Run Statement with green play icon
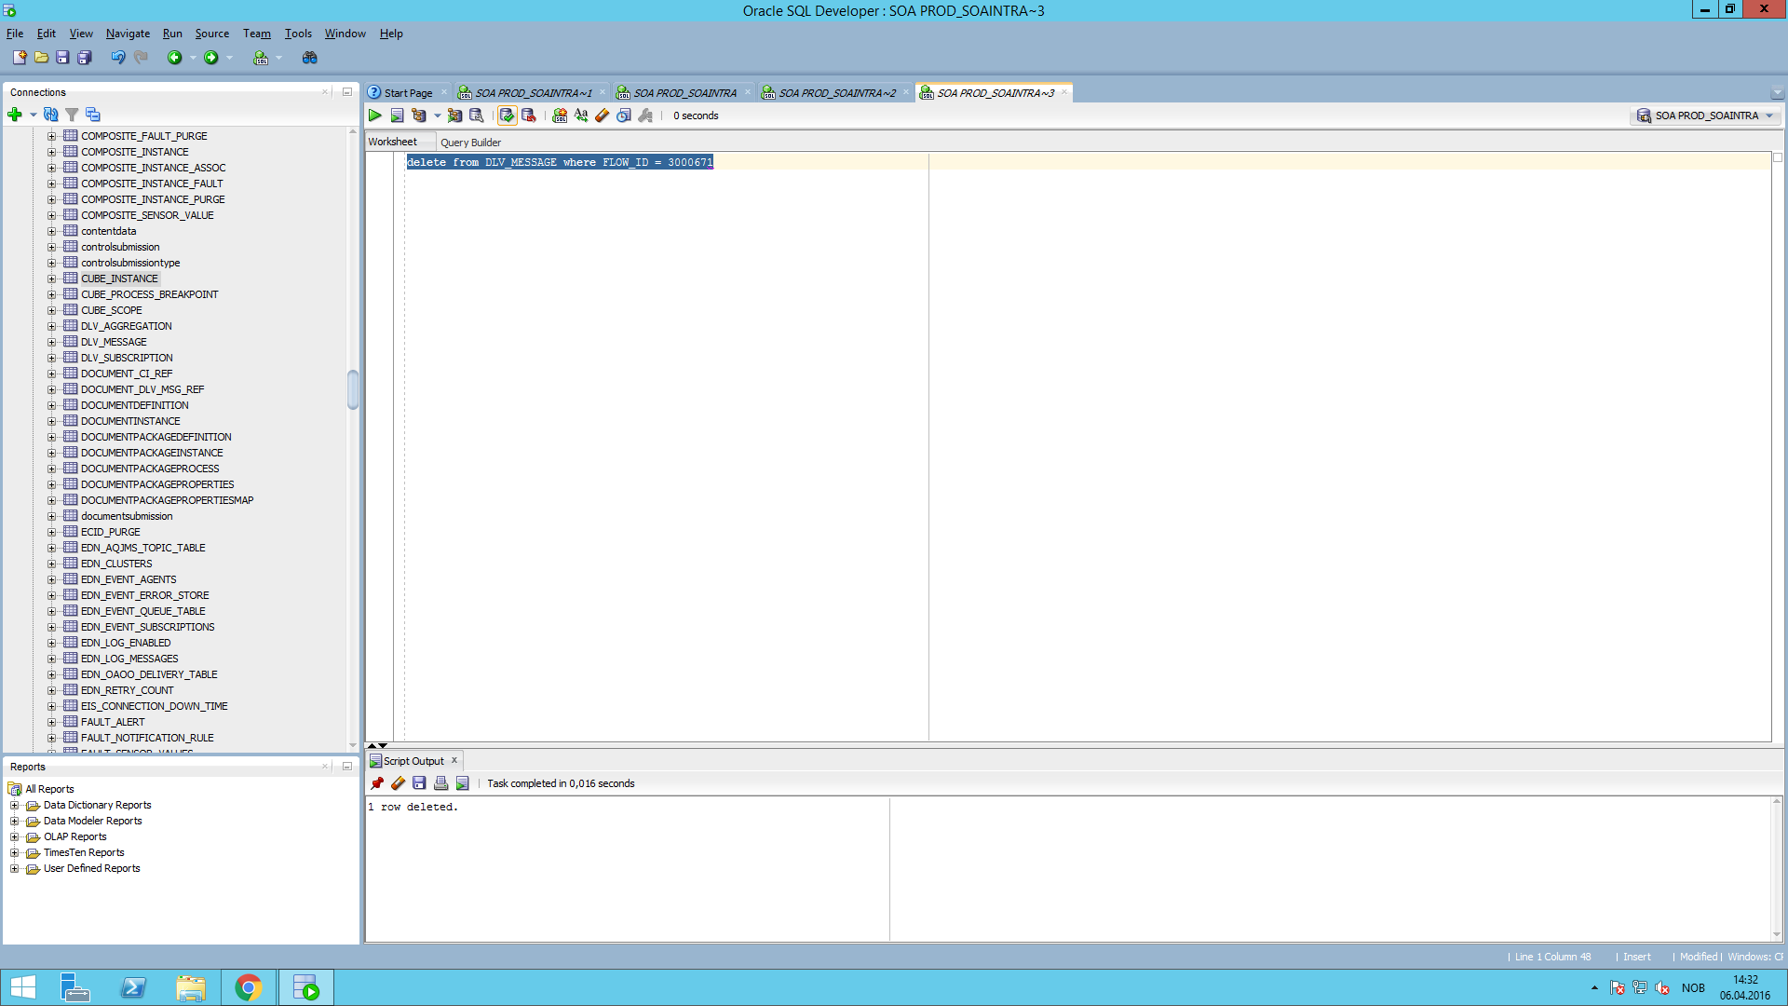The width and height of the screenshot is (1788, 1006). coord(374,116)
